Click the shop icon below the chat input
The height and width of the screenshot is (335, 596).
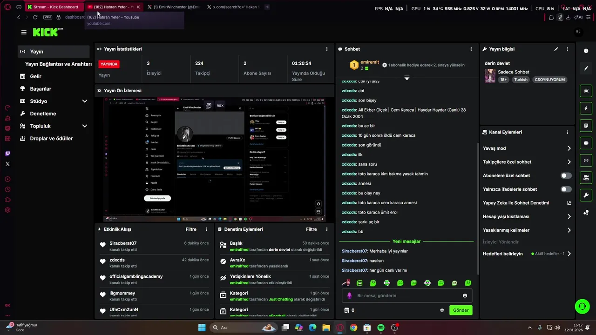point(346,310)
